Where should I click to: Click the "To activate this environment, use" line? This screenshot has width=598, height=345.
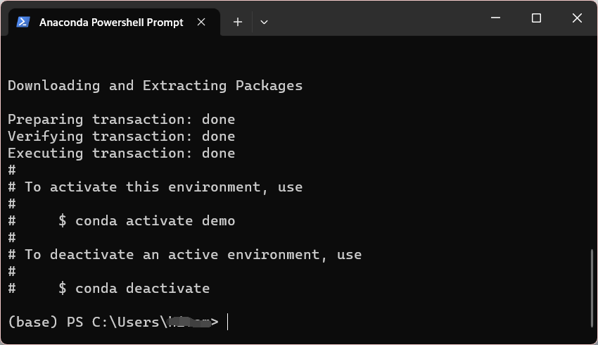(163, 187)
